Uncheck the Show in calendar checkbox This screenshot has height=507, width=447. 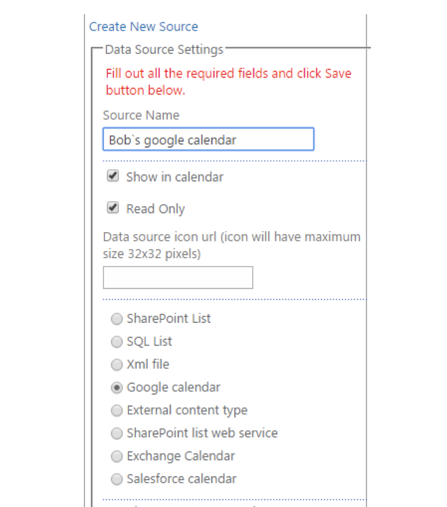pyautogui.click(x=112, y=176)
